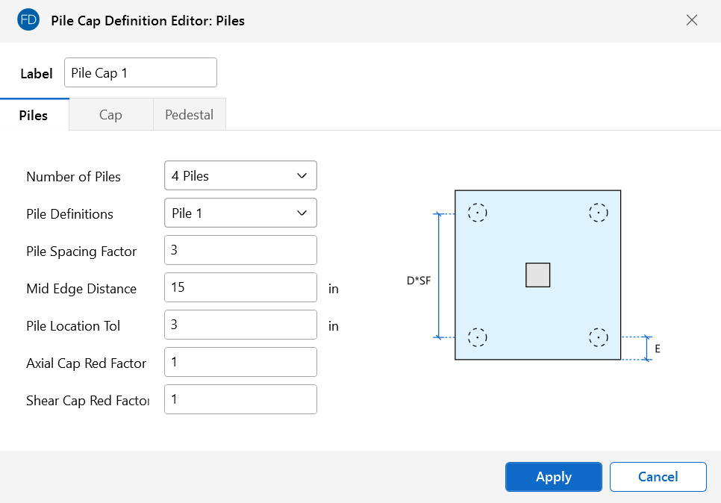Click the Pile Spacing Factor field
The image size is (721, 503).
240,251
